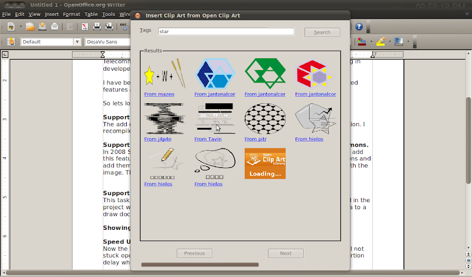Open the From mazeo link
Screen dimensions: 472x277
click(159, 94)
